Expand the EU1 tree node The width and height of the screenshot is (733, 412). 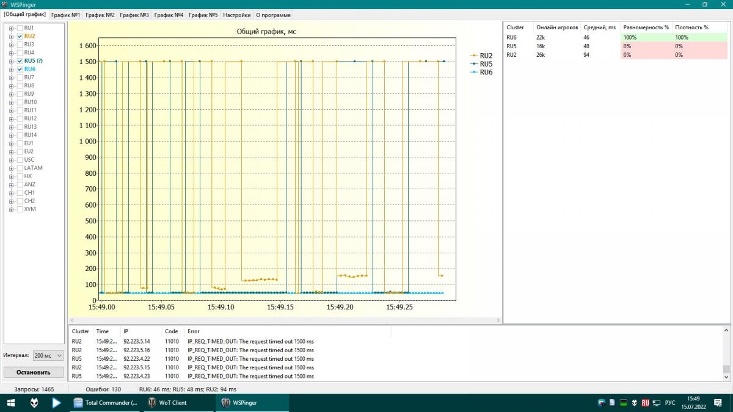[11, 143]
